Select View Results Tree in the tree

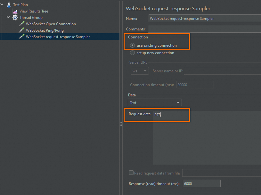[34, 11]
